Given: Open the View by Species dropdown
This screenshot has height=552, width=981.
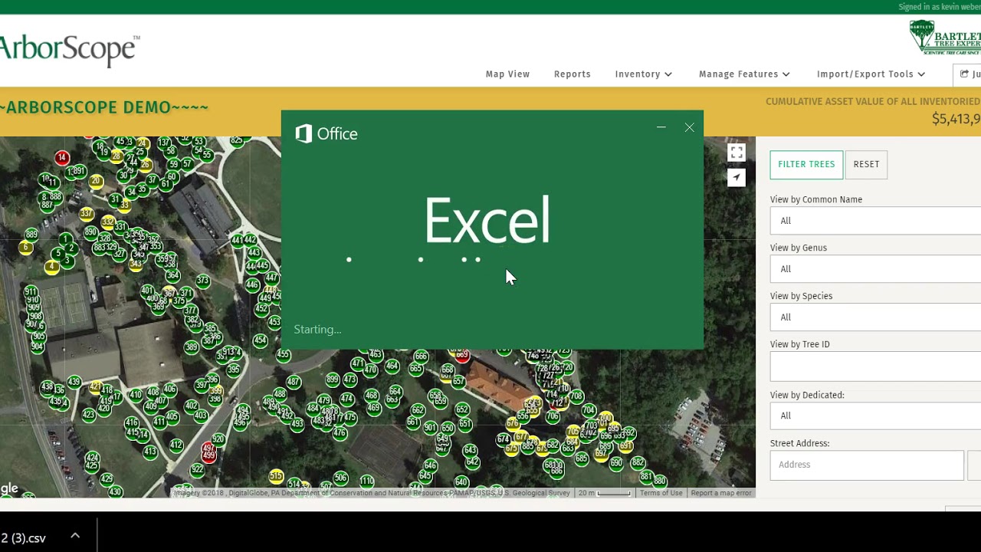Looking at the screenshot, I should click(875, 317).
